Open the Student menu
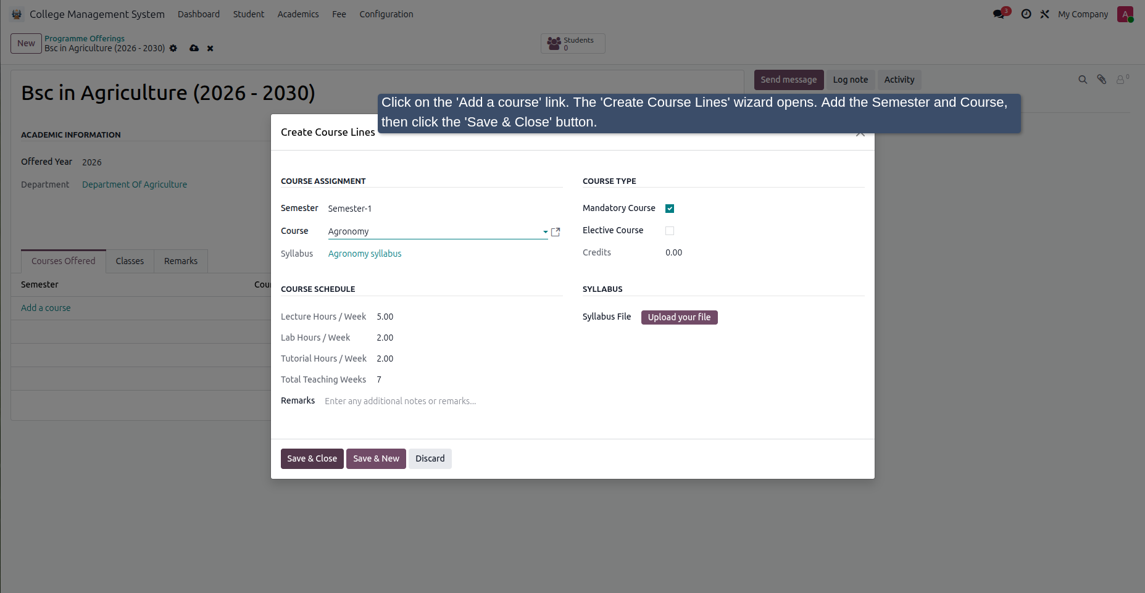Viewport: 1145px width, 593px height. click(249, 14)
